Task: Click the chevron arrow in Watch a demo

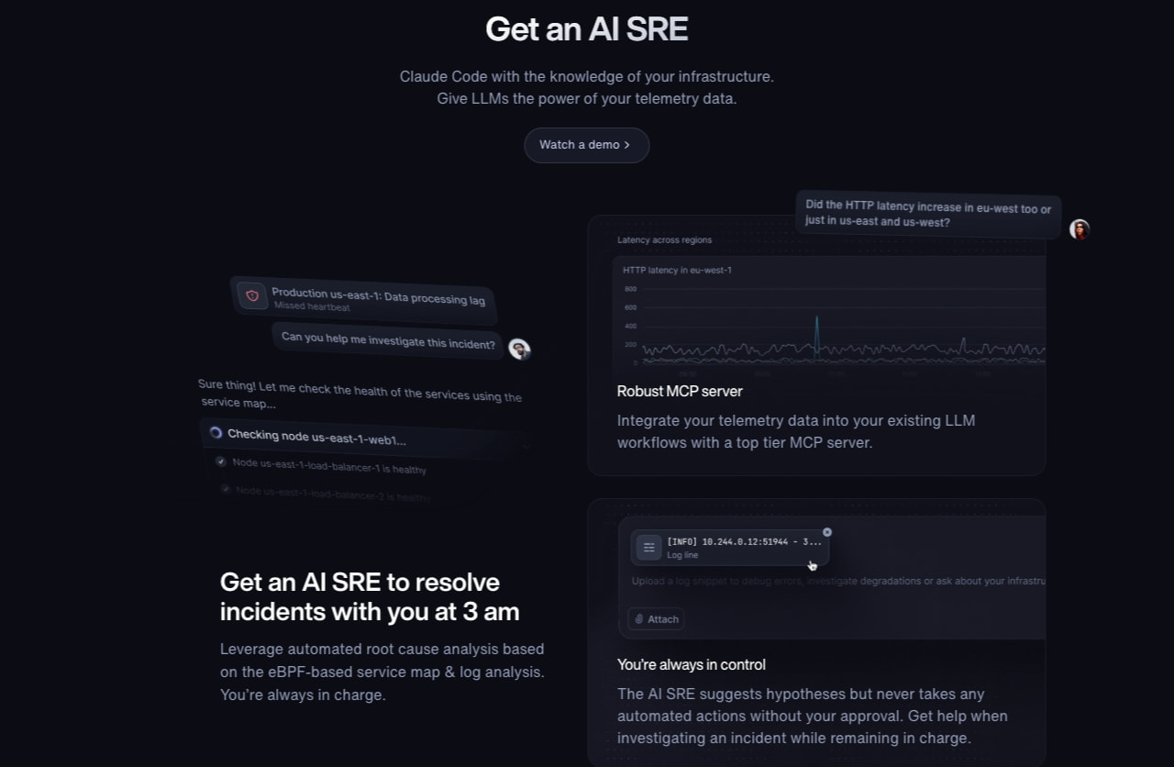Action: tap(627, 145)
